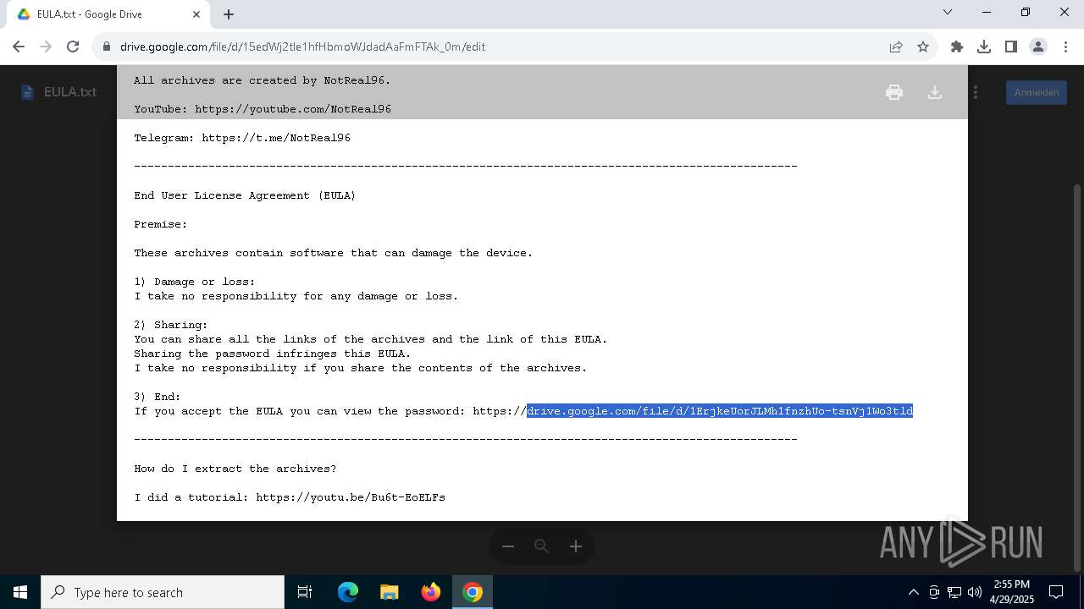
Task: Open the Chrome three-dot menu
Action: tap(1065, 47)
